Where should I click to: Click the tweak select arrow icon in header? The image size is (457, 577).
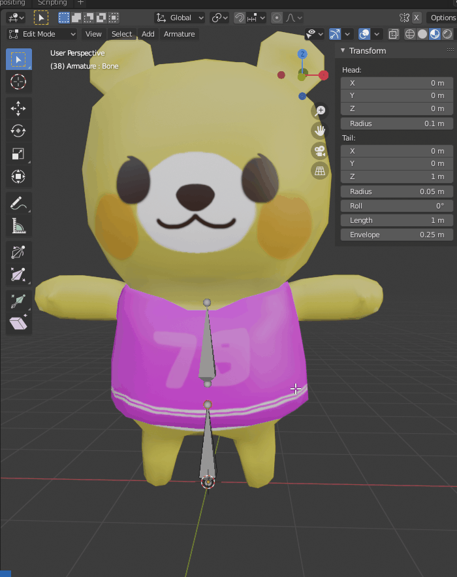pos(41,18)
